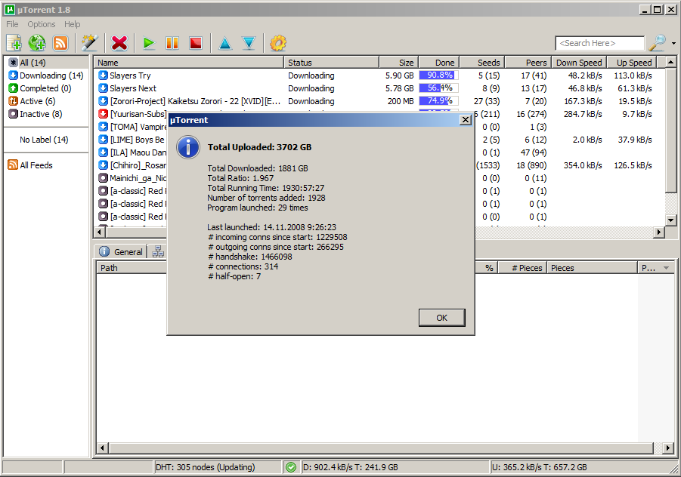
Task: Switch to the General tab
Action: pos(121,252)
